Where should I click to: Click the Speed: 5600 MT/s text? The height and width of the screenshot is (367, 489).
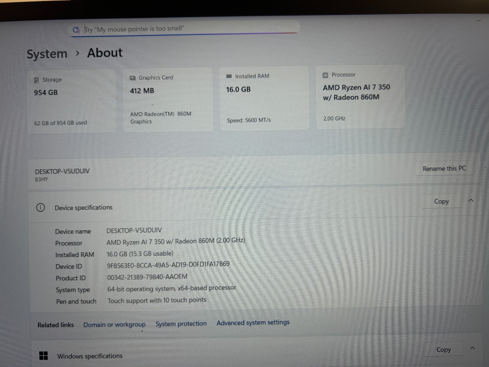[249, 120]
